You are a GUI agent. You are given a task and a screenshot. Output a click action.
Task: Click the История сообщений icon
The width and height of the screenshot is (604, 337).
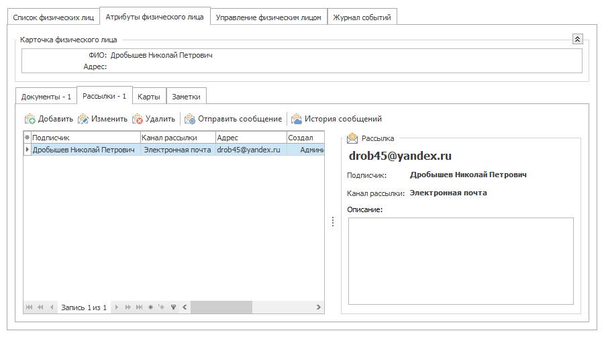[297, 119]
